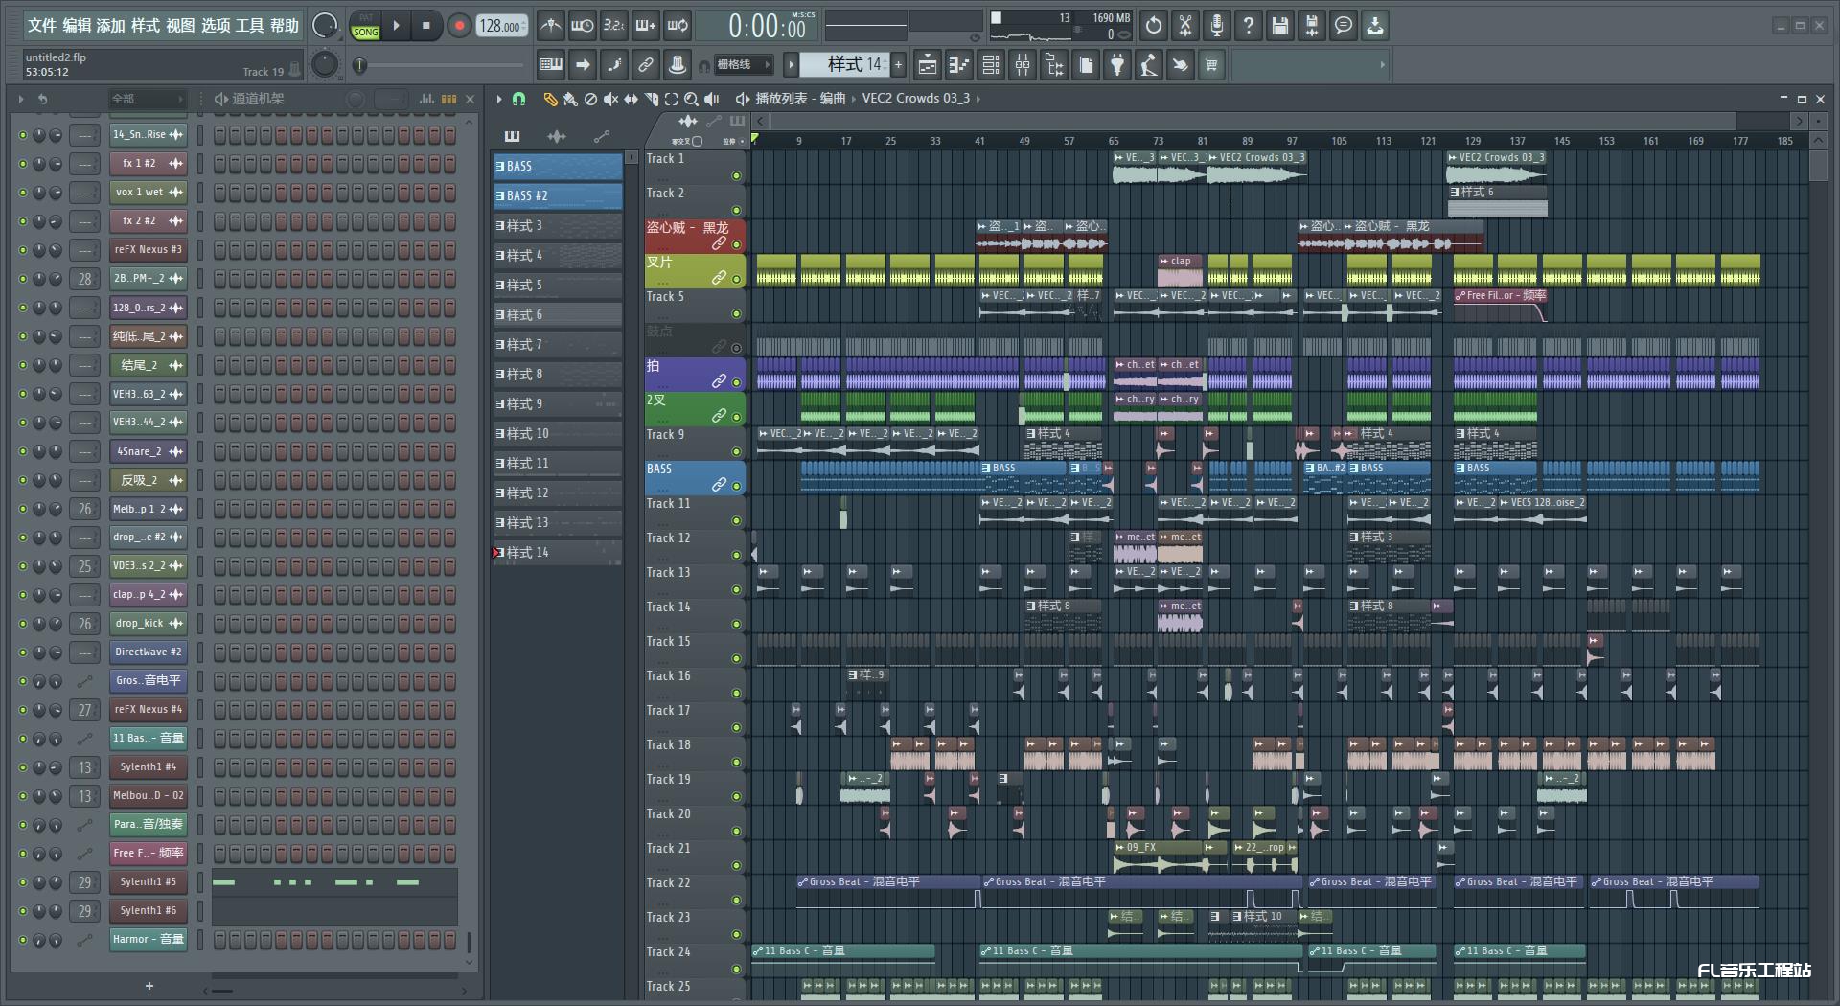1840x1006 pixels.
Task: Open the Playlist view icon in toolbar
Action: pos(928,65)
